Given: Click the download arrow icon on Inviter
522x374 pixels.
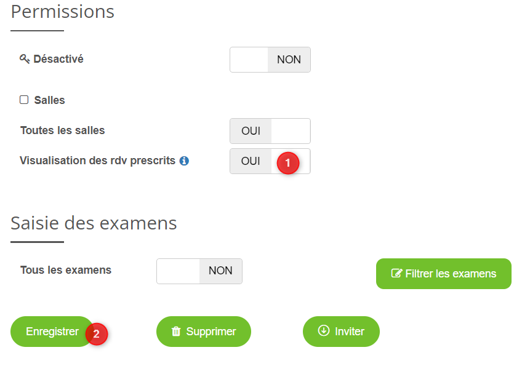Looking at the screenshot, I should tap(324, 331).
